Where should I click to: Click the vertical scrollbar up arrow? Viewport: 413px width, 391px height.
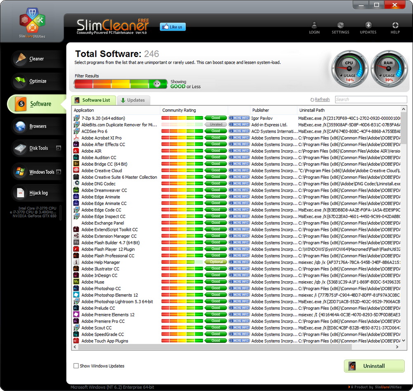[x=404, y=109]
